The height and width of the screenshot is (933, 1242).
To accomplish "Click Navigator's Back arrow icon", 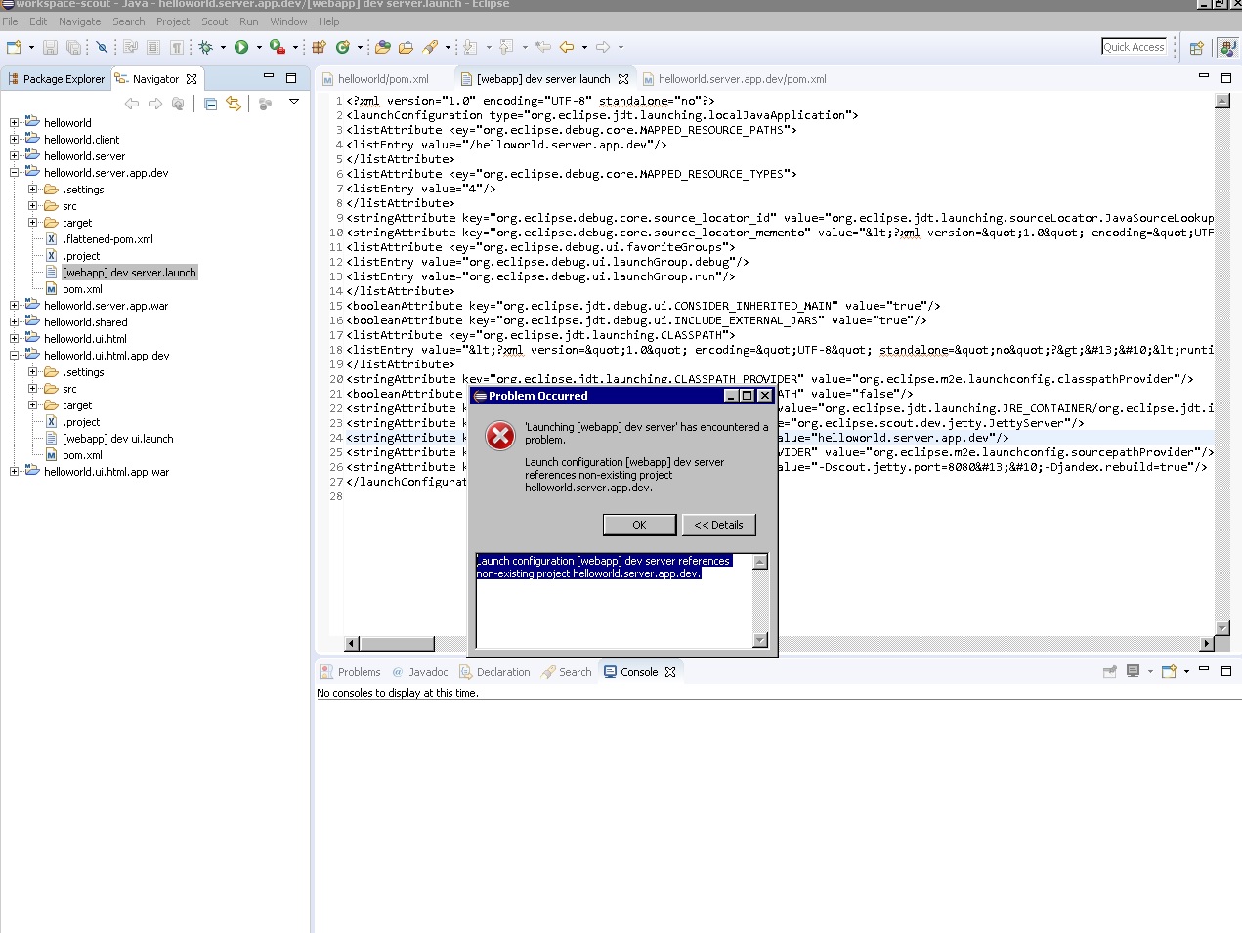I will (x=132, y=104).
